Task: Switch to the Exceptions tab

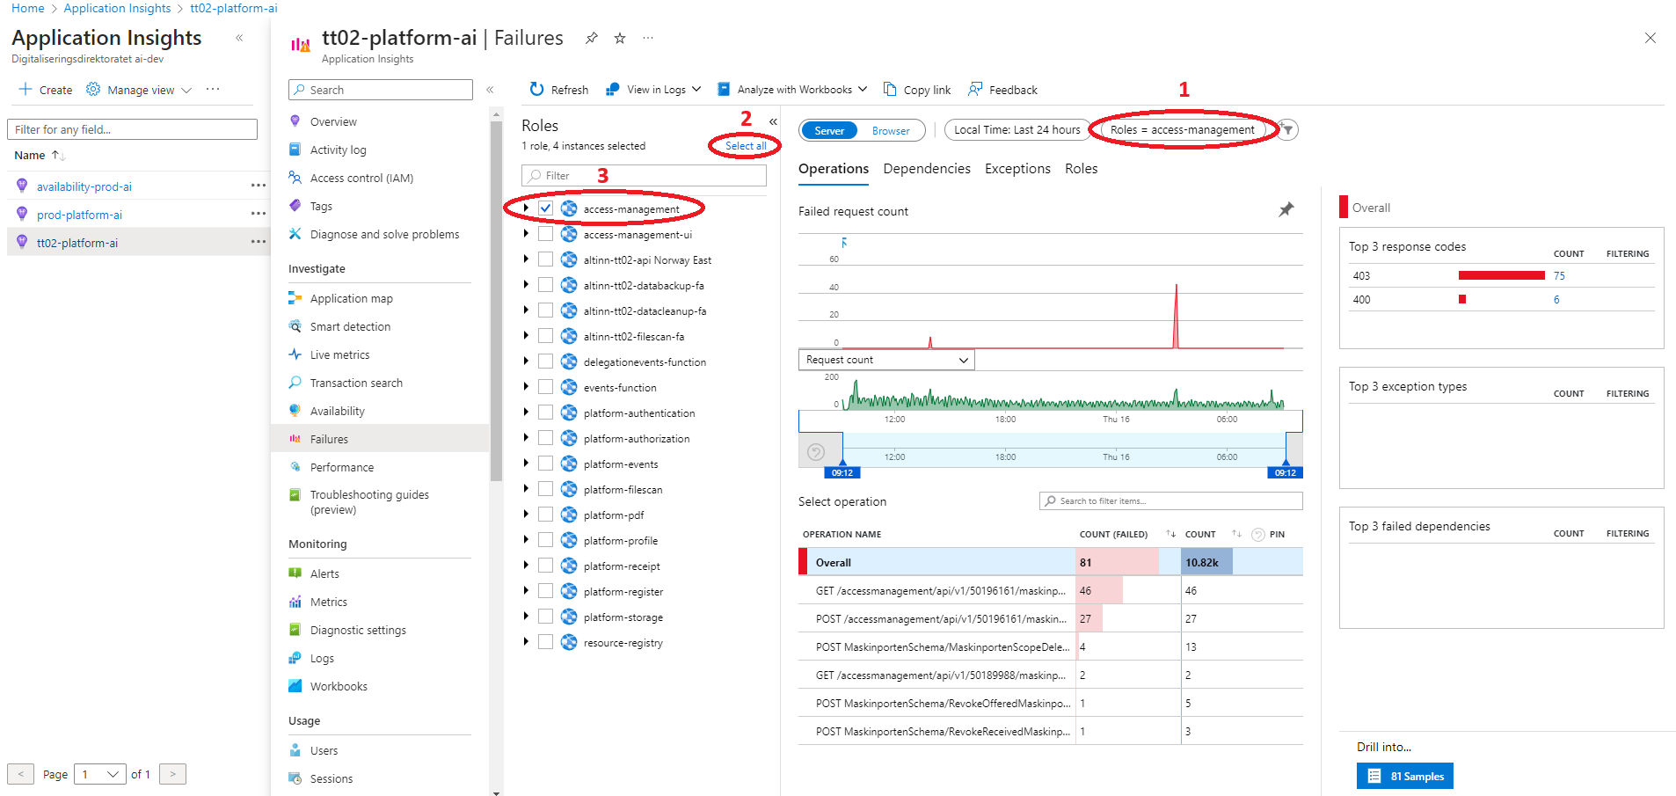Action: [1017, 169]
